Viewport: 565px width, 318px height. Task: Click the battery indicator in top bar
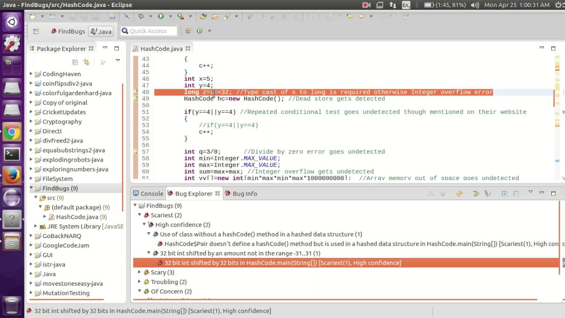coord(444,5)
